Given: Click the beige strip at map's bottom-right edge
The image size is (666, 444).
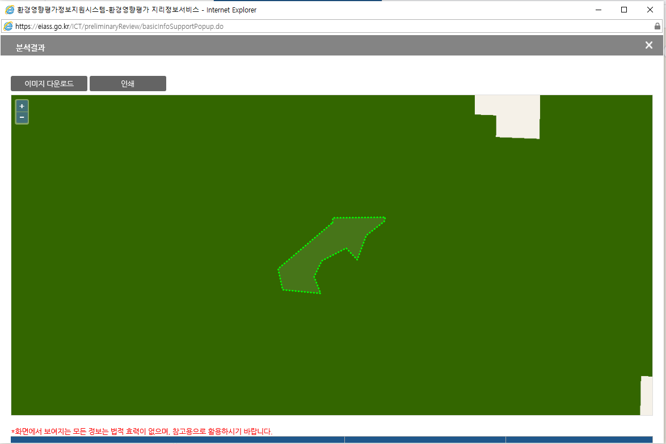Looking at the screenshot, I should [646, 396].
